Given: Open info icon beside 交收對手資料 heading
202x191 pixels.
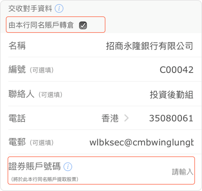Looking at the screenshot, I should [x=59, y=8].
